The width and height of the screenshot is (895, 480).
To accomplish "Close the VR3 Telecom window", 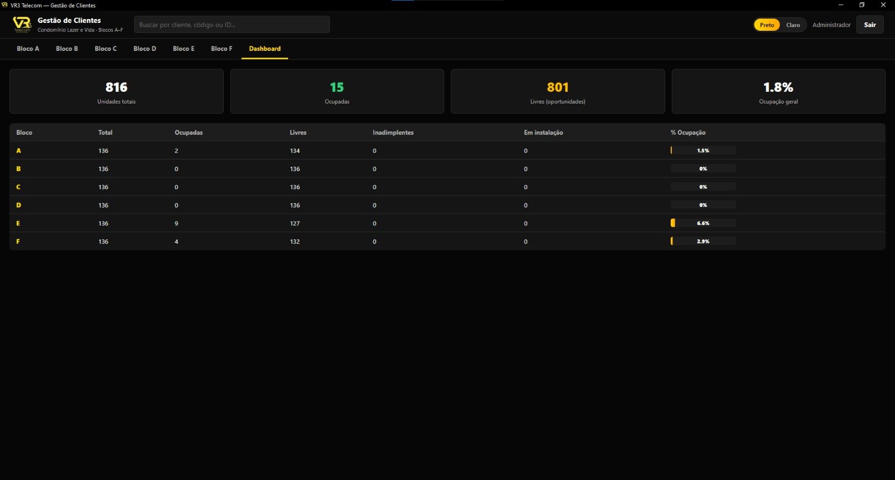I will point(884,5).
